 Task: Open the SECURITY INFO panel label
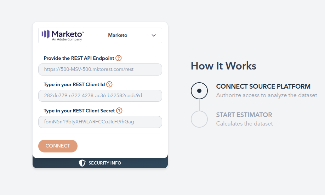105,163
